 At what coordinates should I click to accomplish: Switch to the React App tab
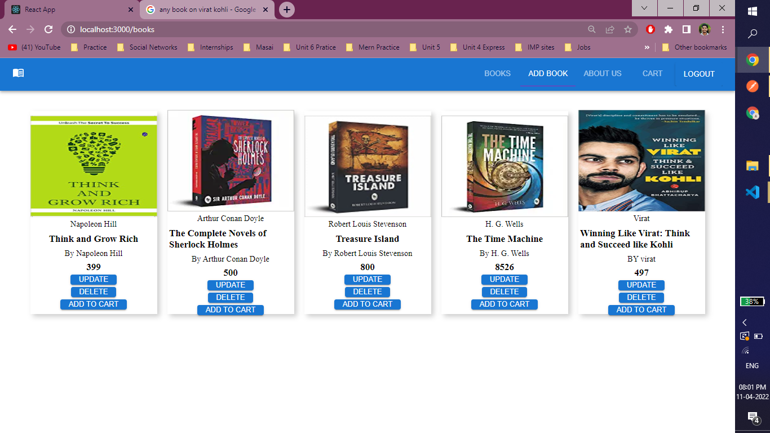click(x=68, y=10)
